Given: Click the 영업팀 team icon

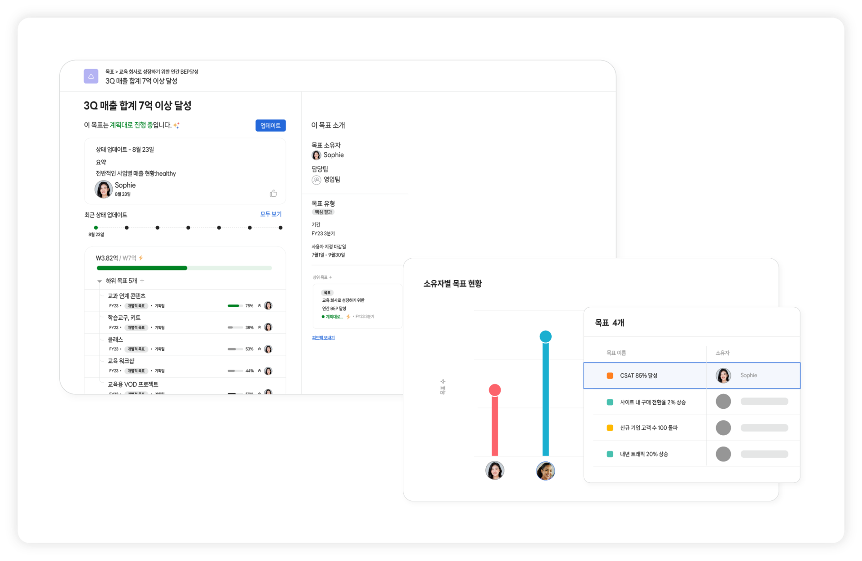Looking at the screenshot, I should coord(317,180).
